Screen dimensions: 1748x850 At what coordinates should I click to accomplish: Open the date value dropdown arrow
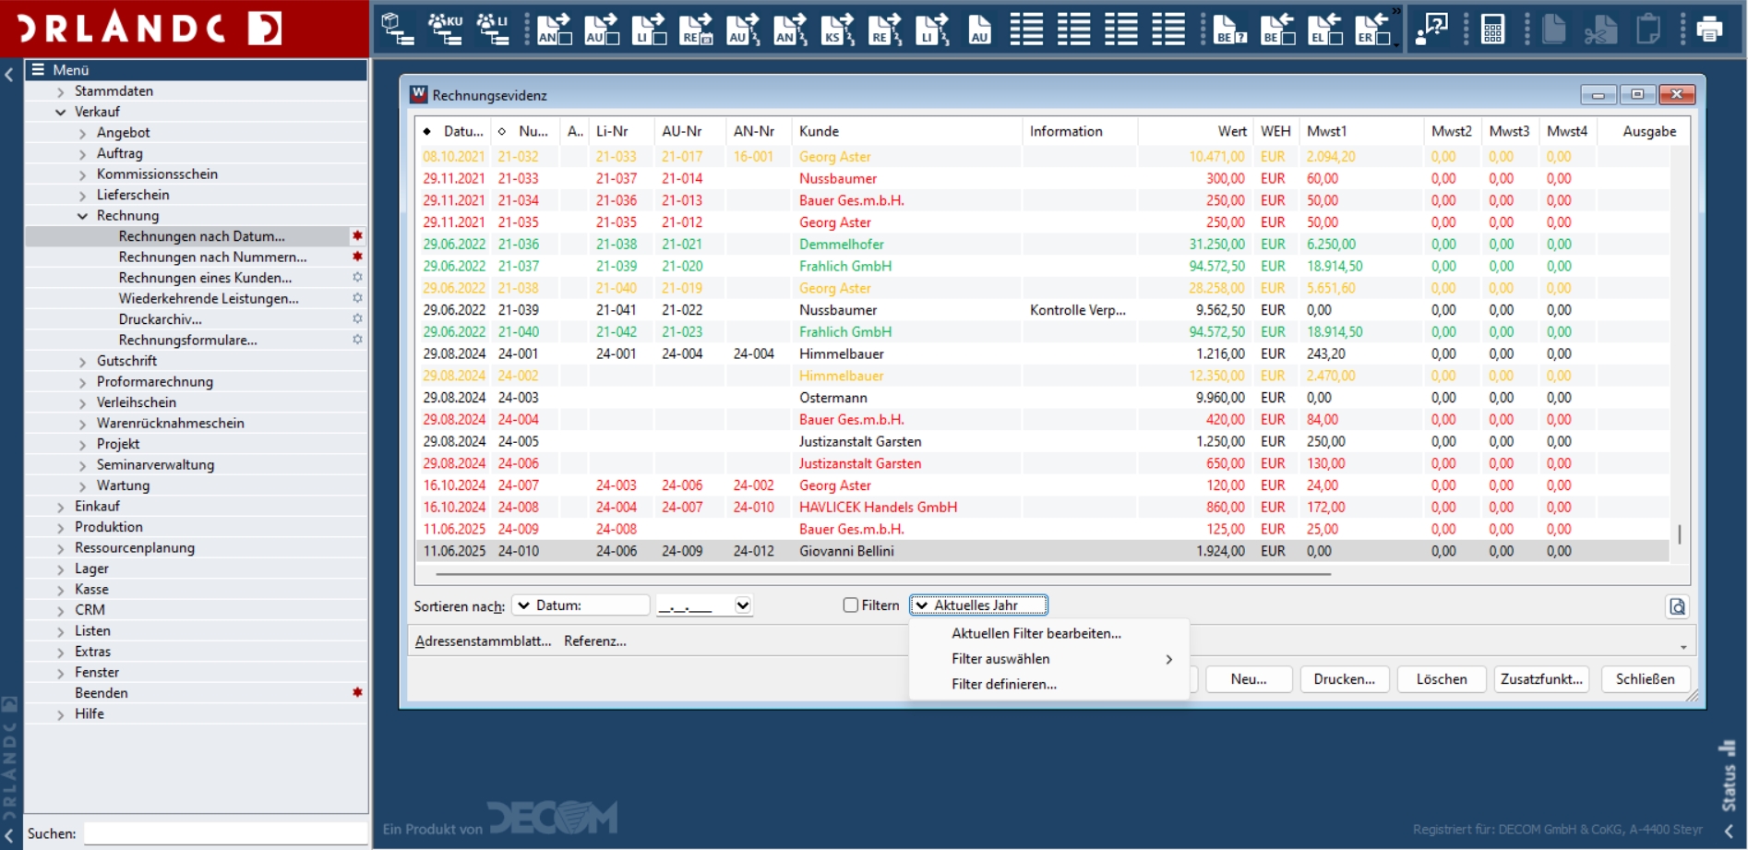(742, 605)
